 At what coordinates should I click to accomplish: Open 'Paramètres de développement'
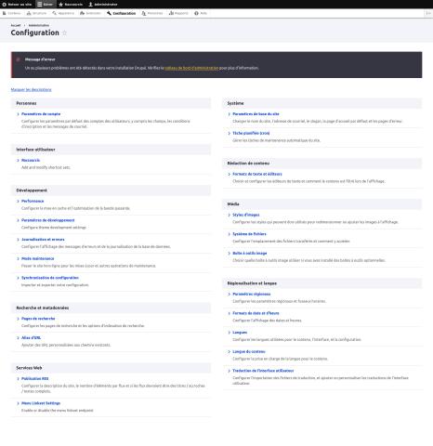[48, 220]
